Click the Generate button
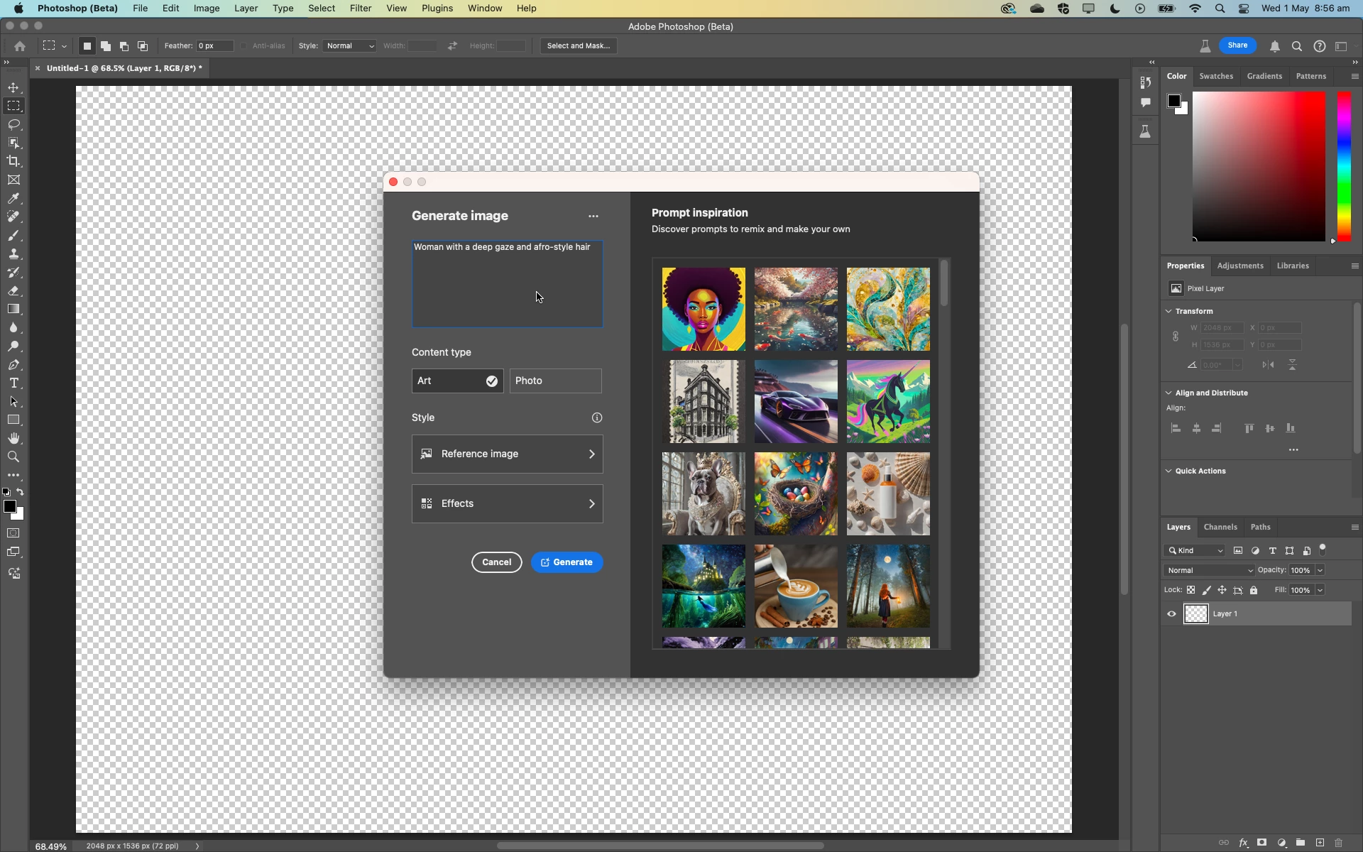The image size is (1363, 852). click(566, 562)
